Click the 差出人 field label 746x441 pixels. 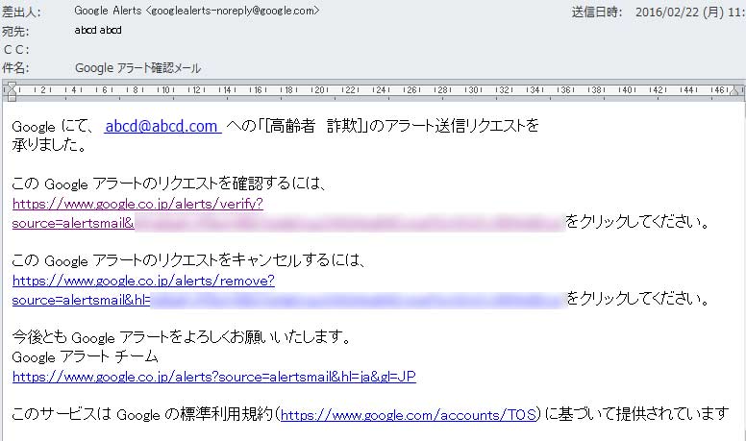[x=17, y=12]
